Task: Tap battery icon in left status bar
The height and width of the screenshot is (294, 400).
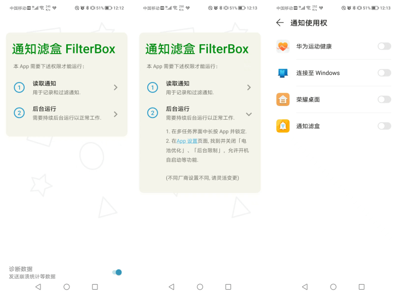Action: (108, 8)
